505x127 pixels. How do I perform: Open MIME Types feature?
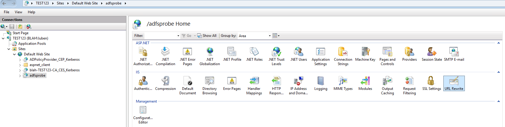pos(343,83)
